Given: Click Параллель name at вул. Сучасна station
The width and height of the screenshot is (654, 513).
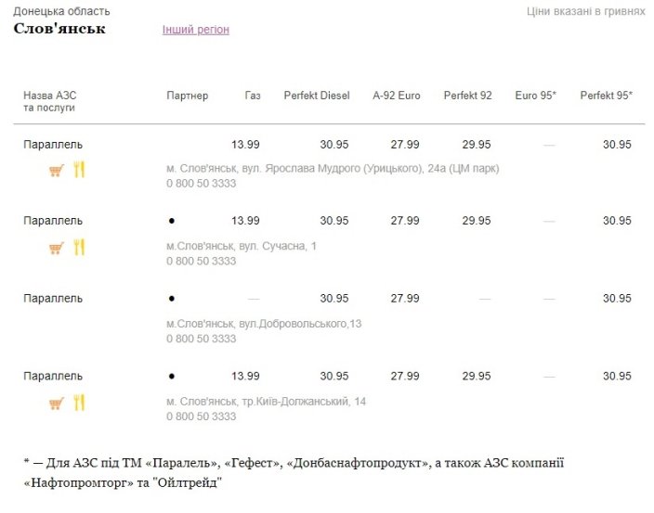Looking at the screenshot, I should [x=53, y=221].
